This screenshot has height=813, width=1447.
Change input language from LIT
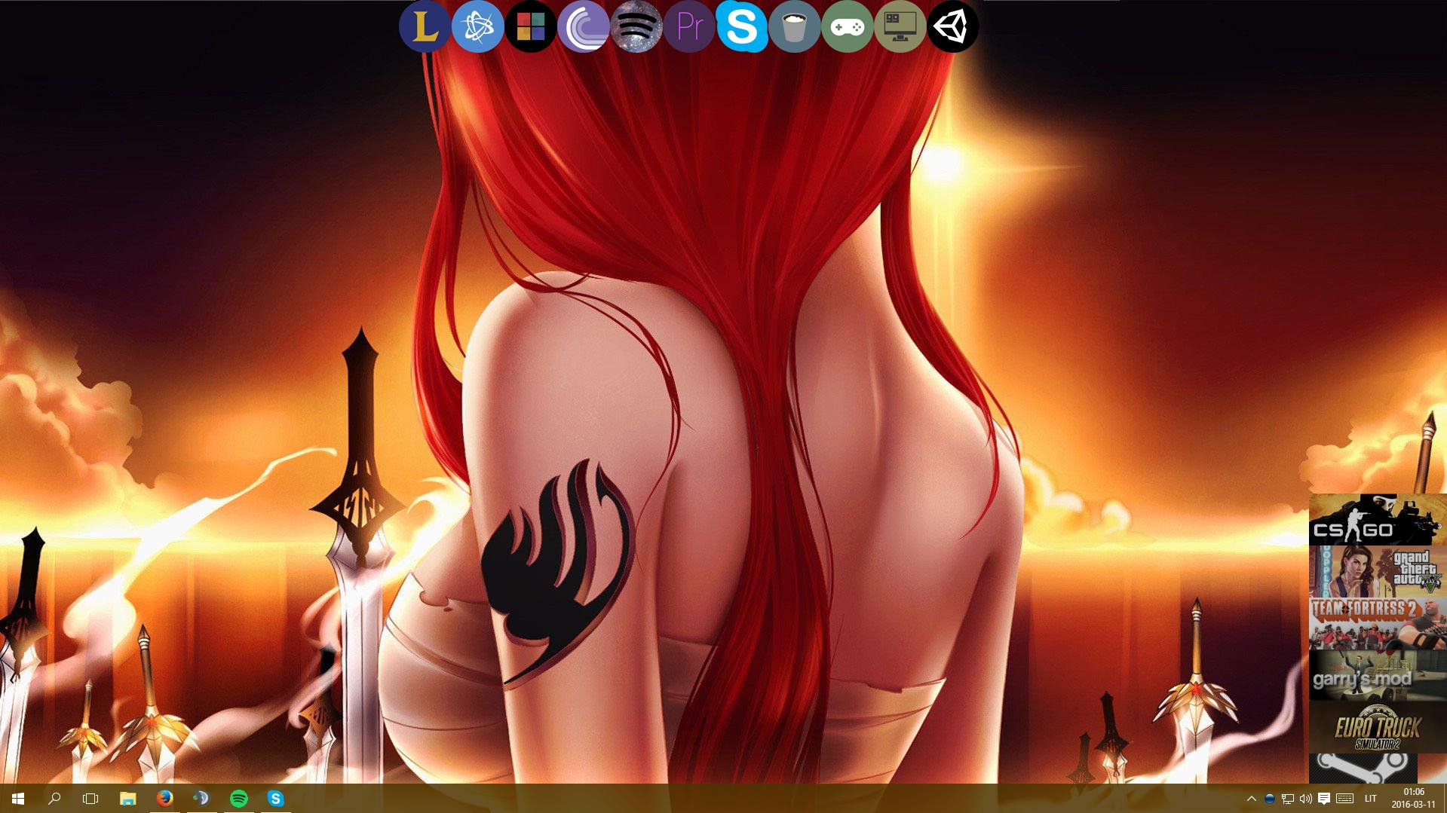click(1370, 799)
